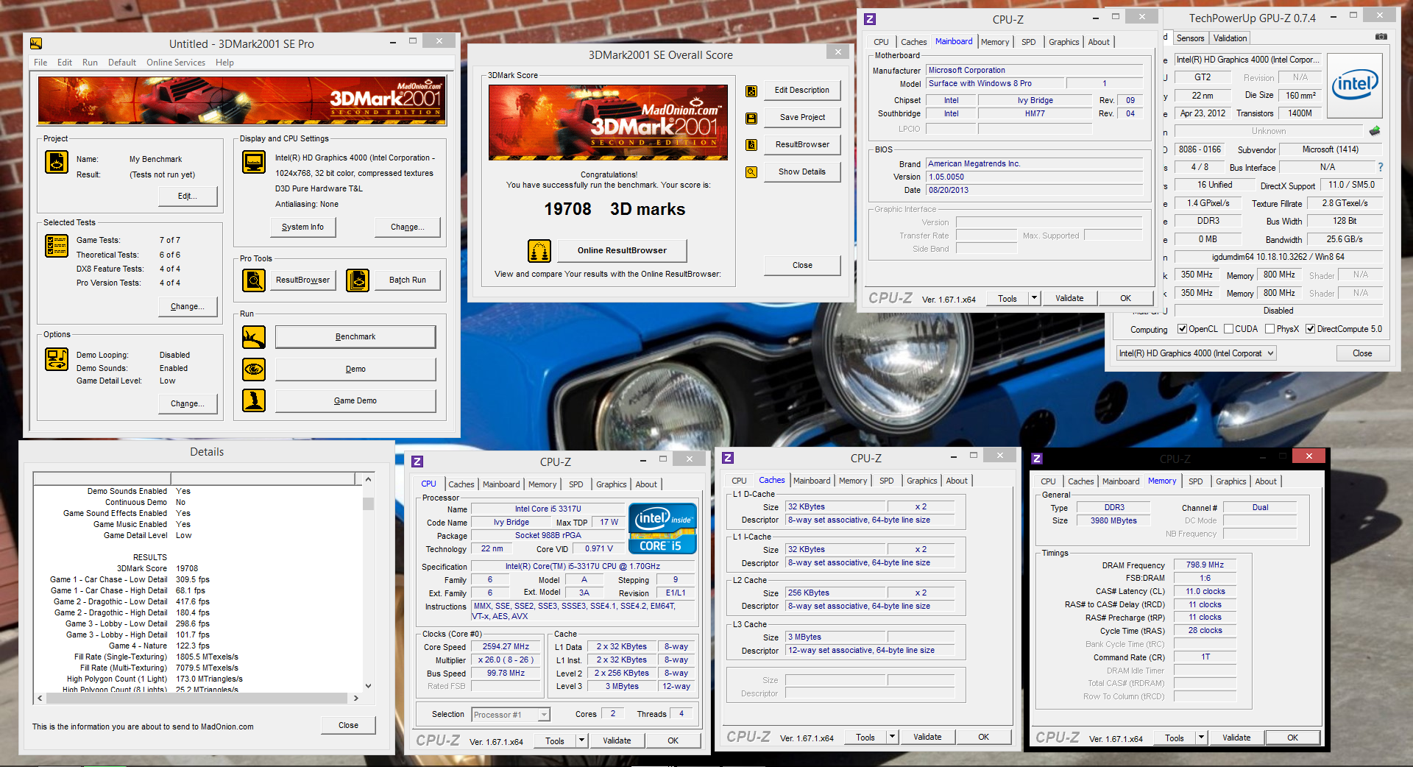This screenshot has height=767, width=1413.
Task: Click the Intel inside Core i5 logo in CPU-Z
Action: tap(662, 529)
